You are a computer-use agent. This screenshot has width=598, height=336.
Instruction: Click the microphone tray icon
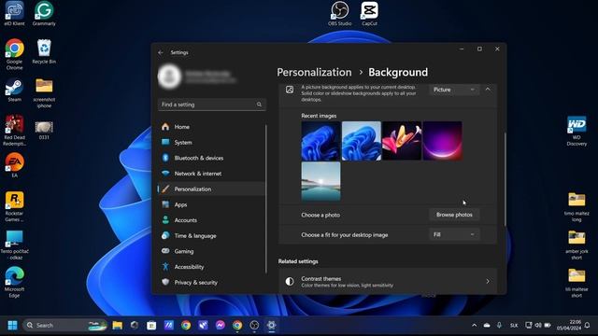(x=499, y=326)
